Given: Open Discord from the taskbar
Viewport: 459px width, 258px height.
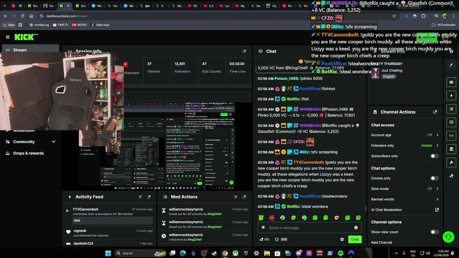Looking at the screenshot, I should click(x=299, y=253).
